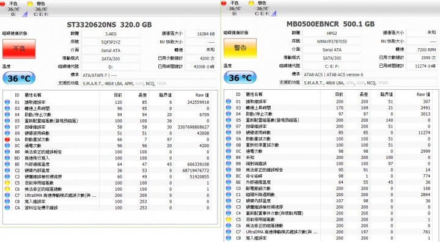Viewport: 440px width, 242px height.
Task: Click blue status icon of row C0 in MB0500EBNCR window
Action: (x=229, y=188)
